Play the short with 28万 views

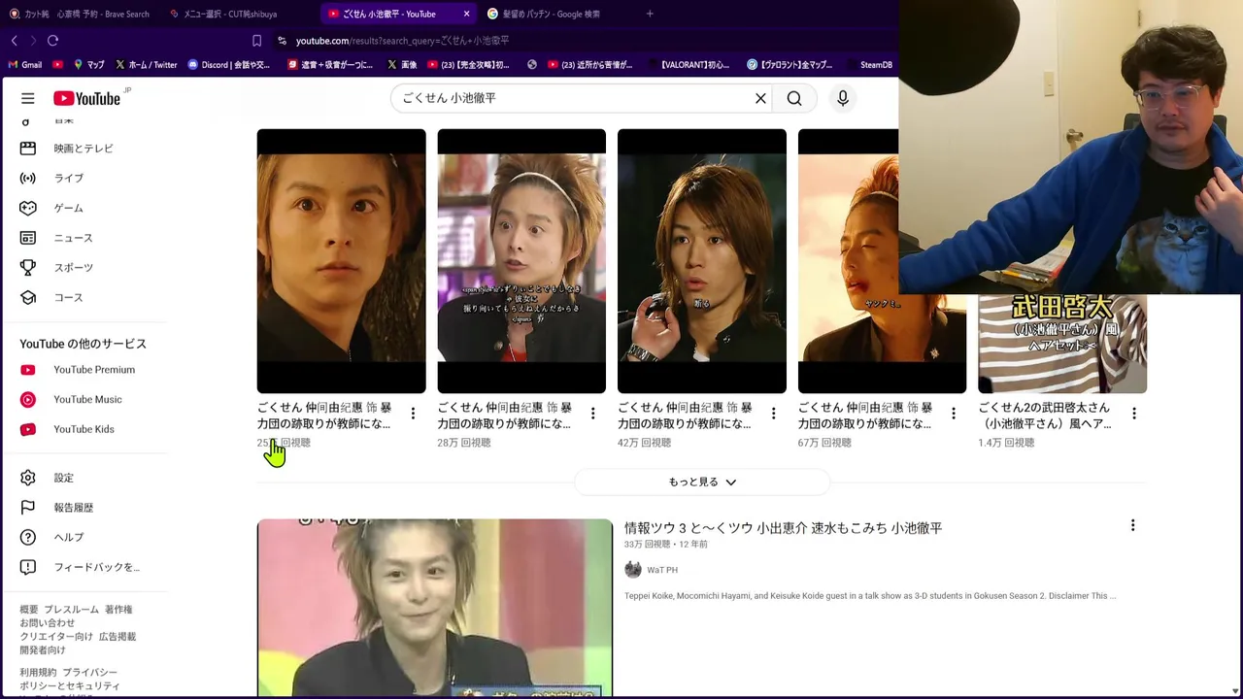coord(521,261)
